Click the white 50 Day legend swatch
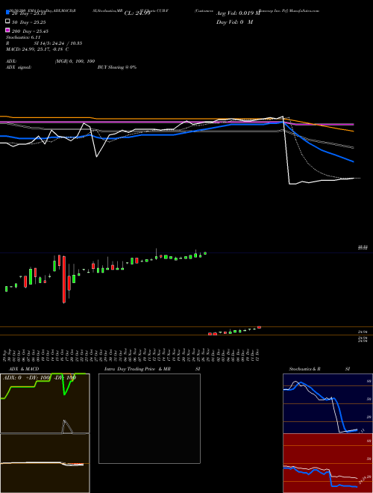373x493 pixels. (x=7, y=22)
